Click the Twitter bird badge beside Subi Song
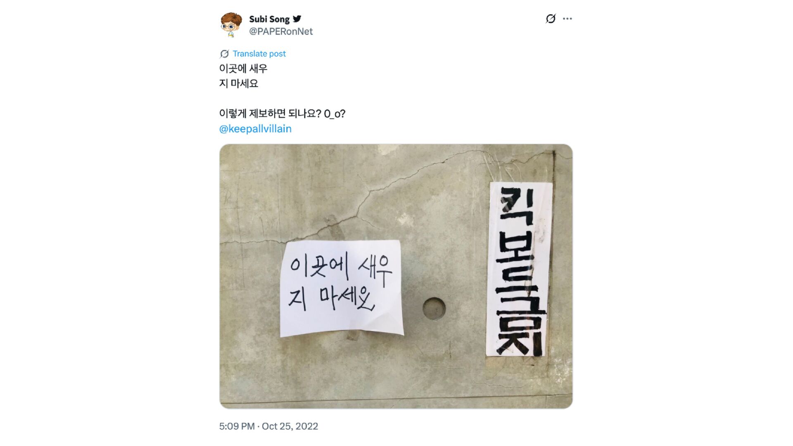 click(297, 19)
